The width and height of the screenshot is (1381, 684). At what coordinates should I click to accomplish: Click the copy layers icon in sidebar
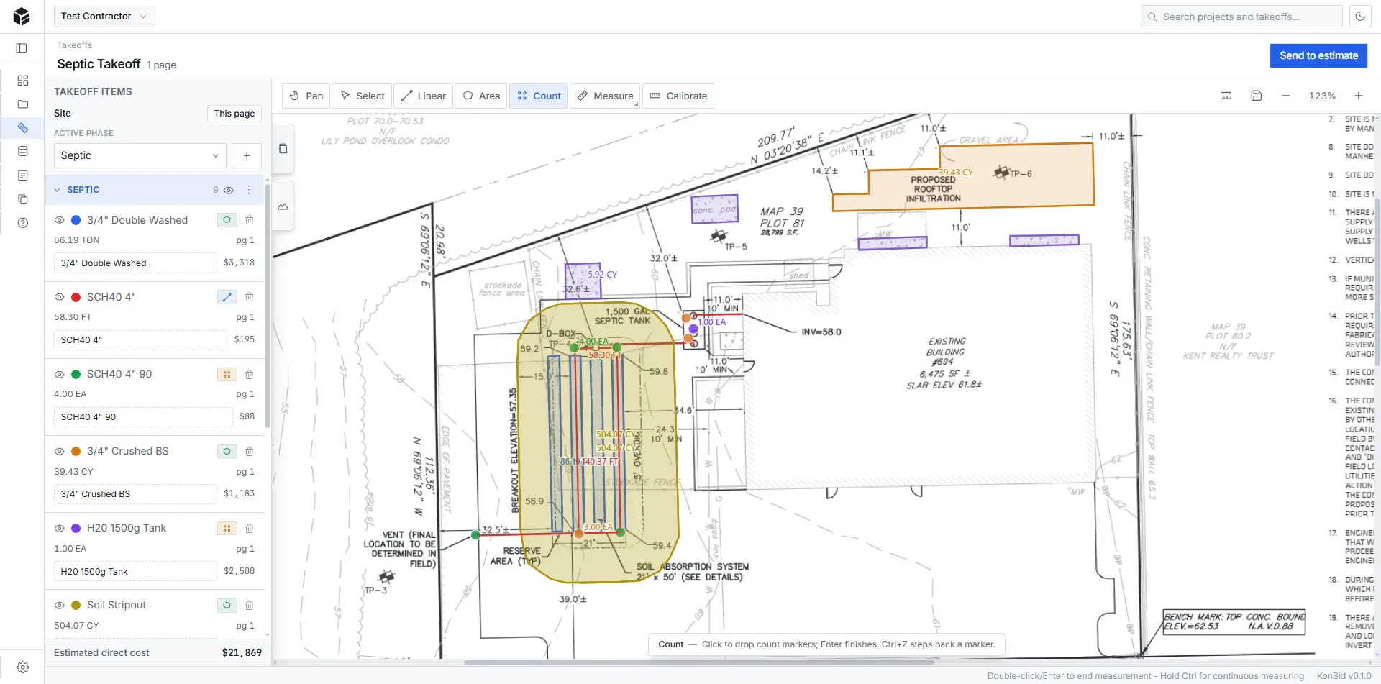23,199
